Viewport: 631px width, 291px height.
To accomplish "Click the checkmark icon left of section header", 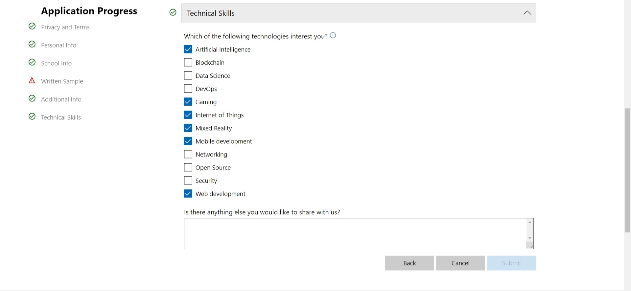I will tap(173, 12).
